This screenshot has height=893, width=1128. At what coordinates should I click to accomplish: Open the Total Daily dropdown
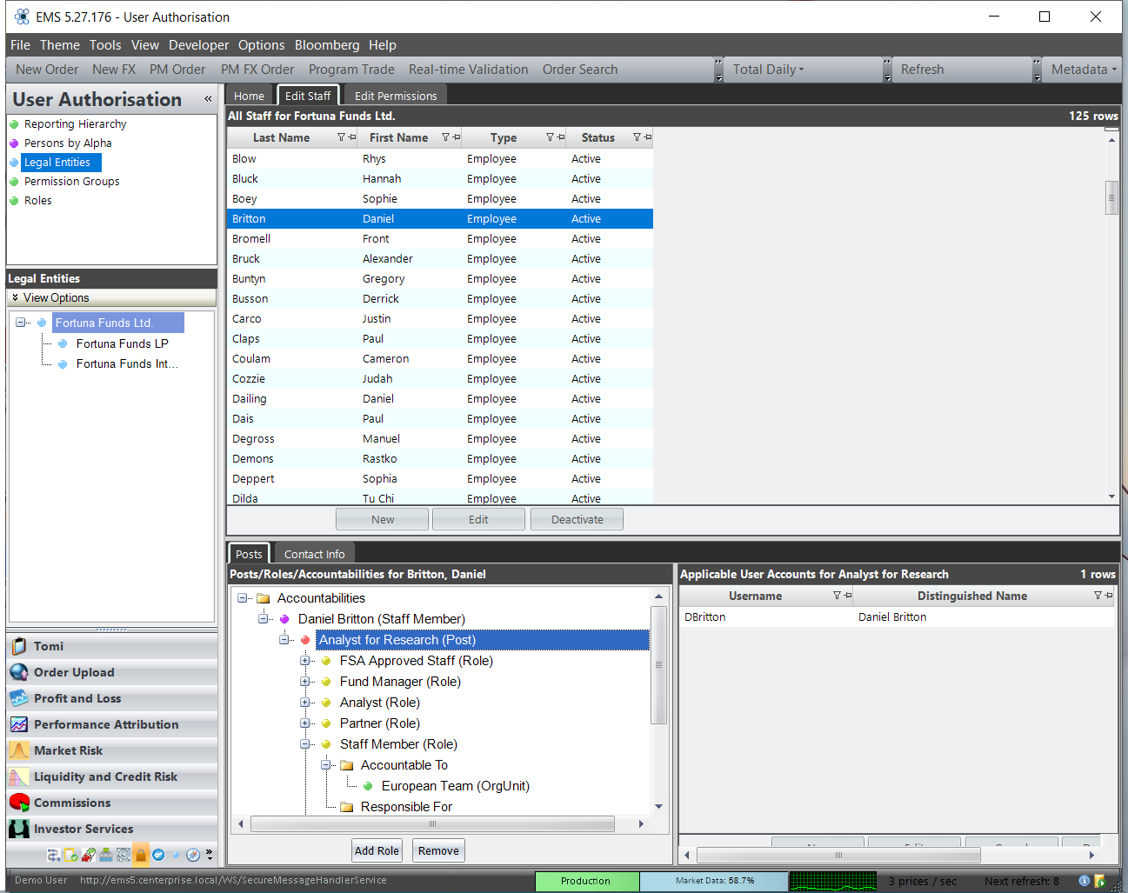(768, 70)
